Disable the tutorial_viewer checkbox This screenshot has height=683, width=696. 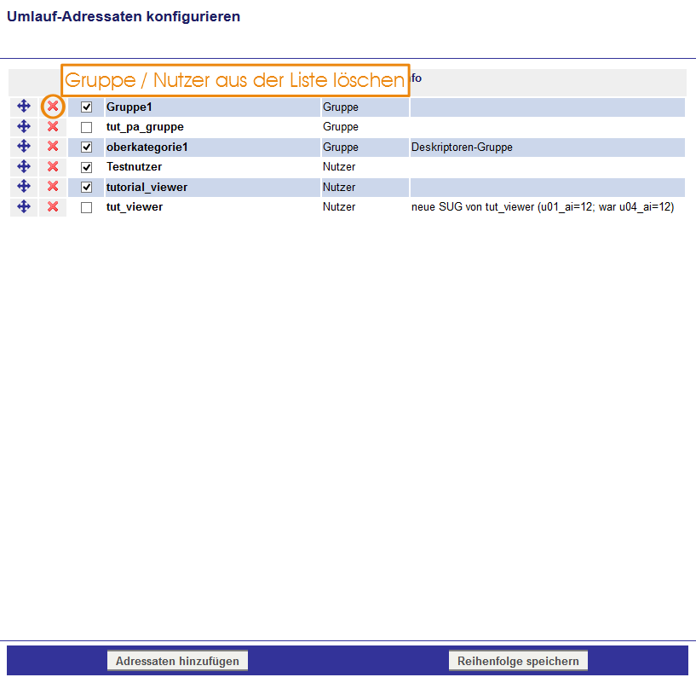(x=87, y=187)
